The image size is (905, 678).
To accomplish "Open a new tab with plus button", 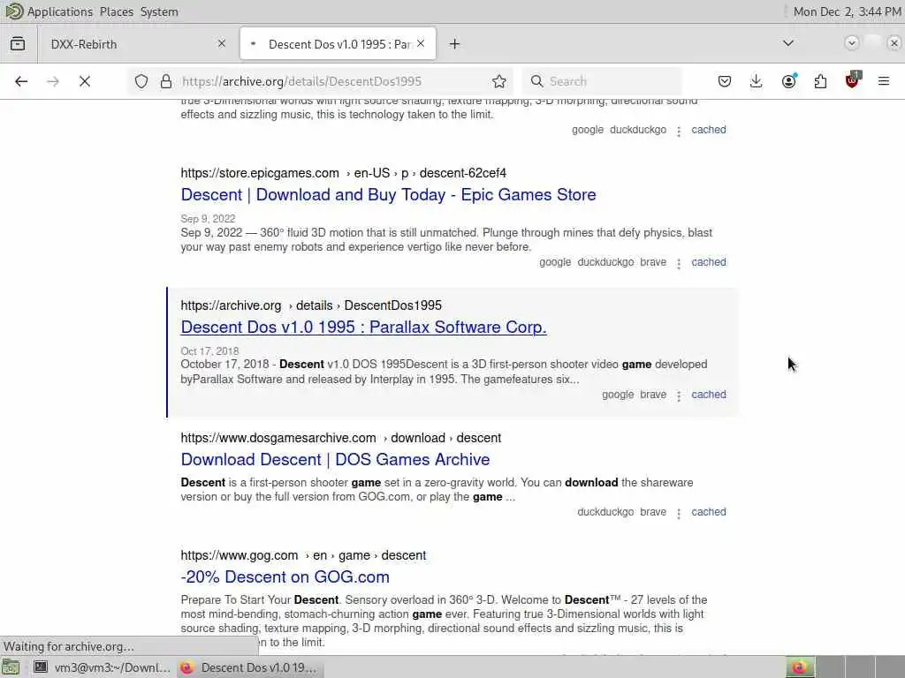I will click(x=455, y=44).
